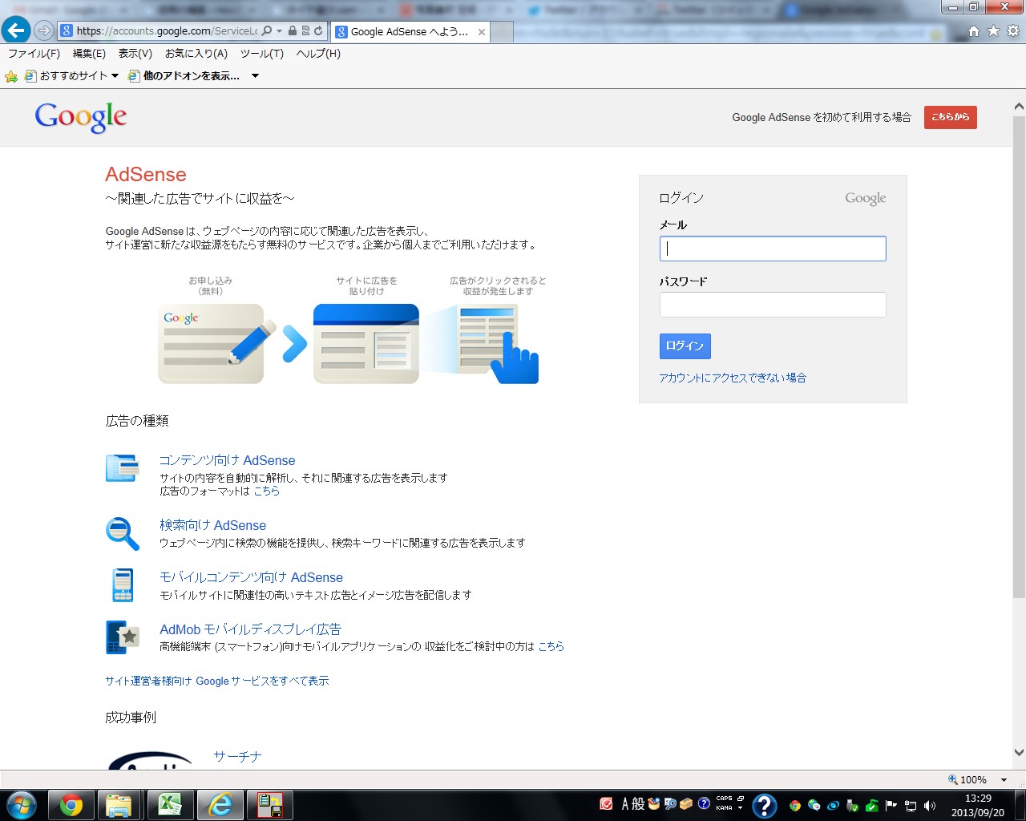
Task: Open the browser Tools gear icon
Action: pos(1013,31)
